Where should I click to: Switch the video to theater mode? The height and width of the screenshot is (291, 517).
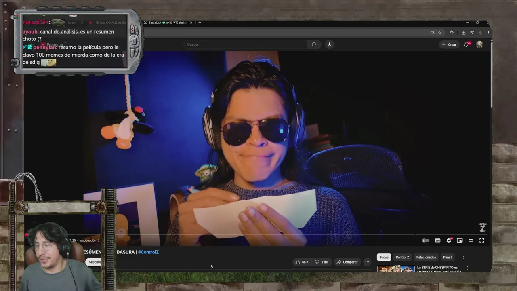(471, 240)
